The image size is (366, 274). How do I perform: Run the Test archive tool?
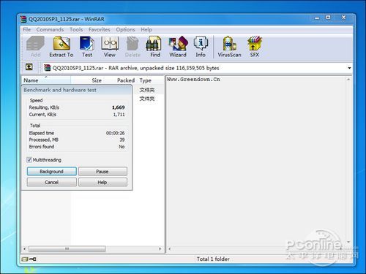tap(87, 47)
